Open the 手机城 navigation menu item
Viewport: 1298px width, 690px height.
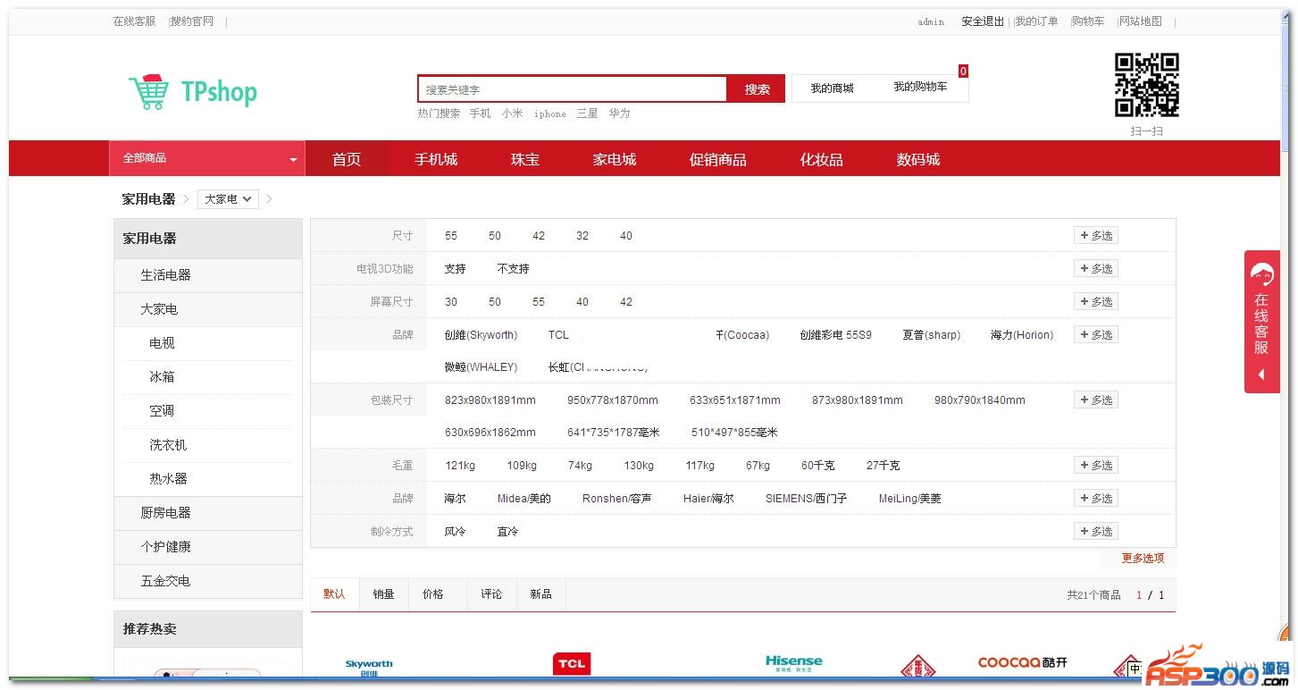[x=436, y=160]
